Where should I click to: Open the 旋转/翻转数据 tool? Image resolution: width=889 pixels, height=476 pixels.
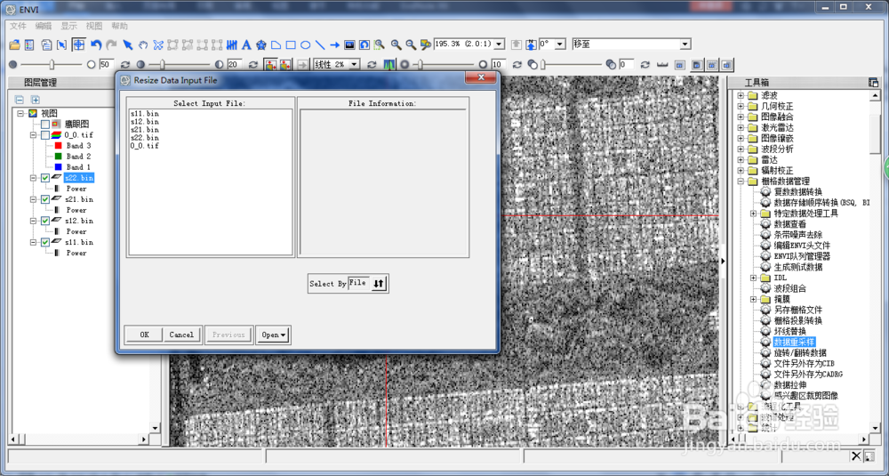800,353
